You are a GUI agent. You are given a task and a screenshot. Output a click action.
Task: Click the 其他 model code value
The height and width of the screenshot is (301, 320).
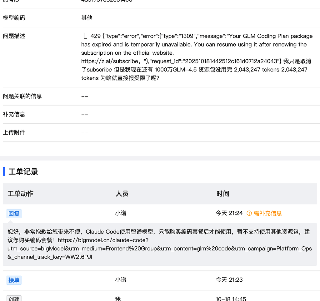coord(87,18)
